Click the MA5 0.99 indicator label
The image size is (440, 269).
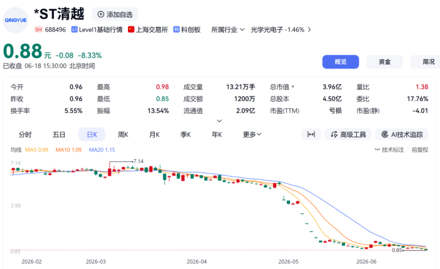(37, 150)
